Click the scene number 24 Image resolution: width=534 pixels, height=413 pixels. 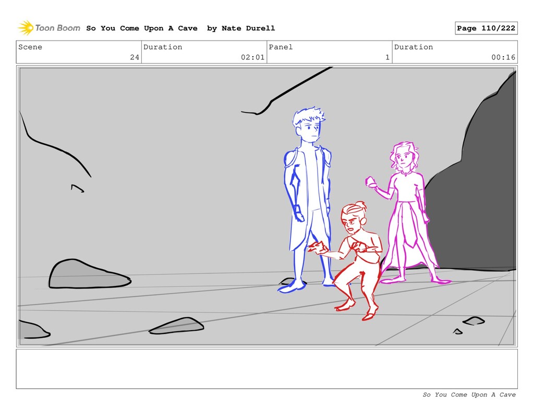[135, 57]
